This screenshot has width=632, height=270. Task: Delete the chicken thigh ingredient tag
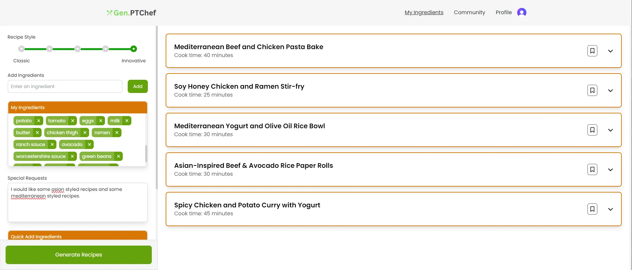[x=85, y=133]
